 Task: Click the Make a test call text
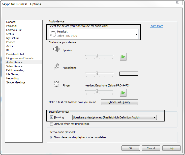pyautogui.click(x=72, y=102)
